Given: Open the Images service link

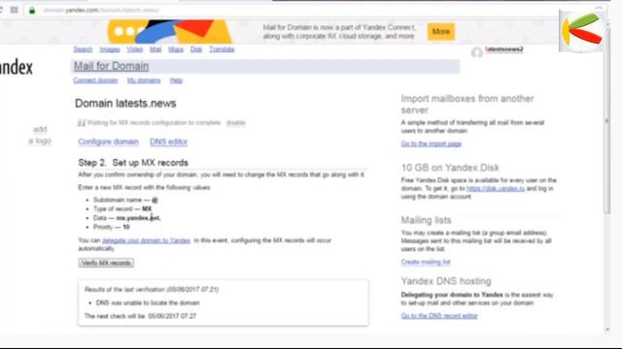Looking at the screenshot, I should (110, 49).
